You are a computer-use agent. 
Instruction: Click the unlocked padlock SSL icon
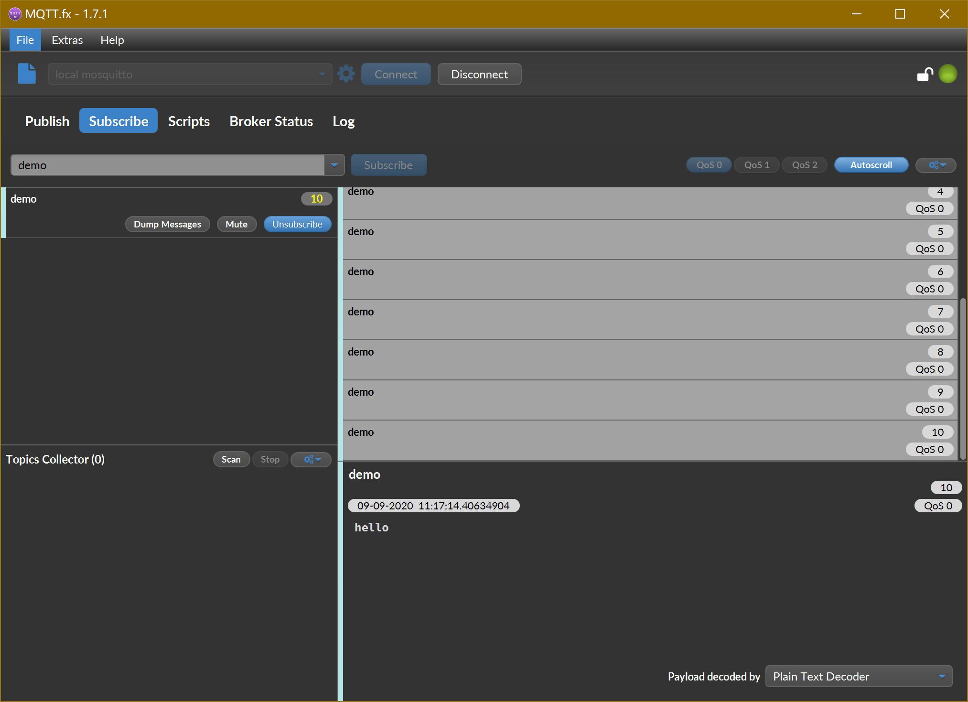pos(925,74)
